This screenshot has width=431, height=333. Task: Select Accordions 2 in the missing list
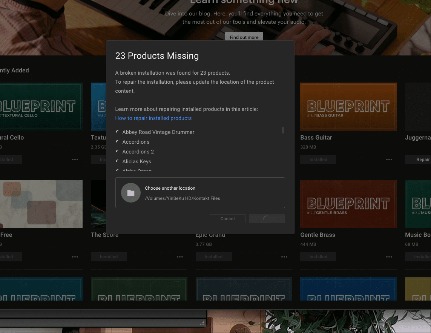coord(138,152)
